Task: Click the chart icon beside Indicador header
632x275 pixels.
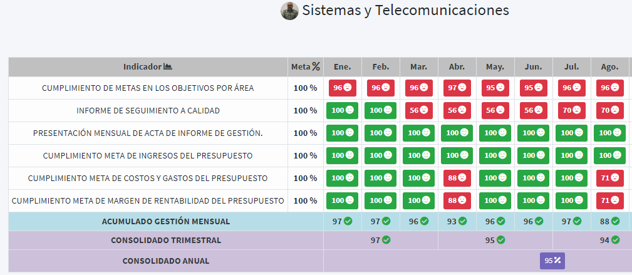Action: point(167,67)
